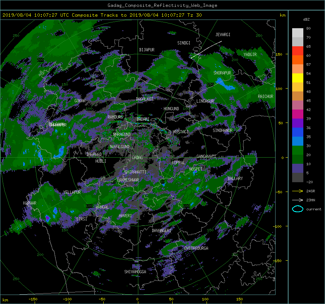Click the CHITRADURGA label
Viewport: 325px width, 304px height.
coord(196,248)
